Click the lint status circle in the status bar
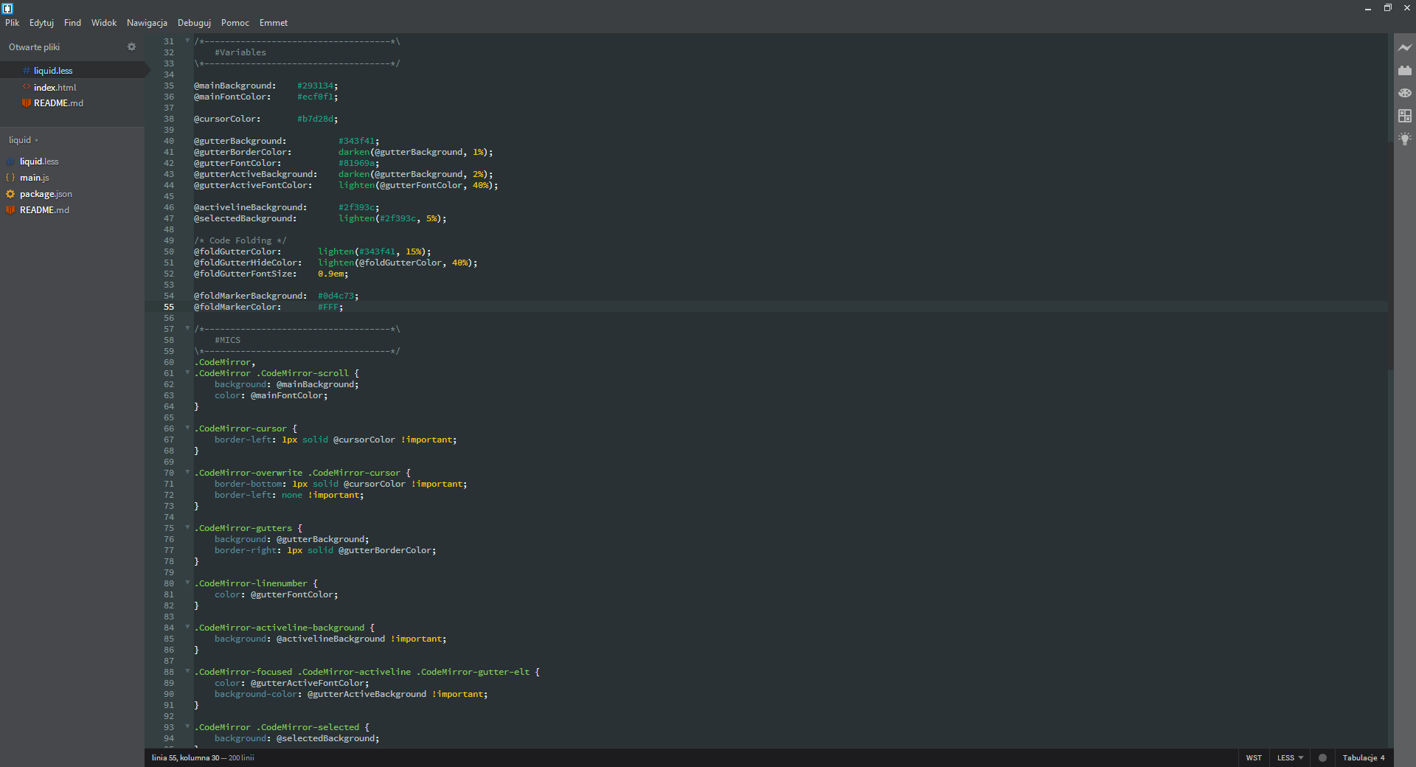The image size is (1416, 767). coord(1322,758)
